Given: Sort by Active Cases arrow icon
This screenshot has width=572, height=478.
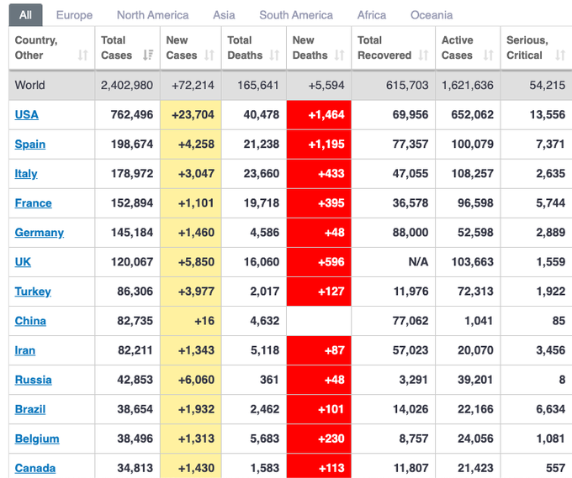Looking at the screenshot, I should (x=489, y=55).
